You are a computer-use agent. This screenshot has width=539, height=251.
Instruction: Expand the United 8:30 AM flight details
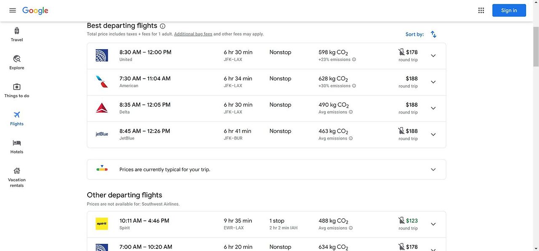[x=433, y=56]
